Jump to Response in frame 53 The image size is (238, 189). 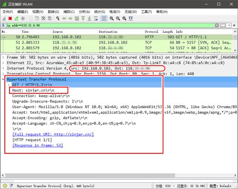point(38,145)
